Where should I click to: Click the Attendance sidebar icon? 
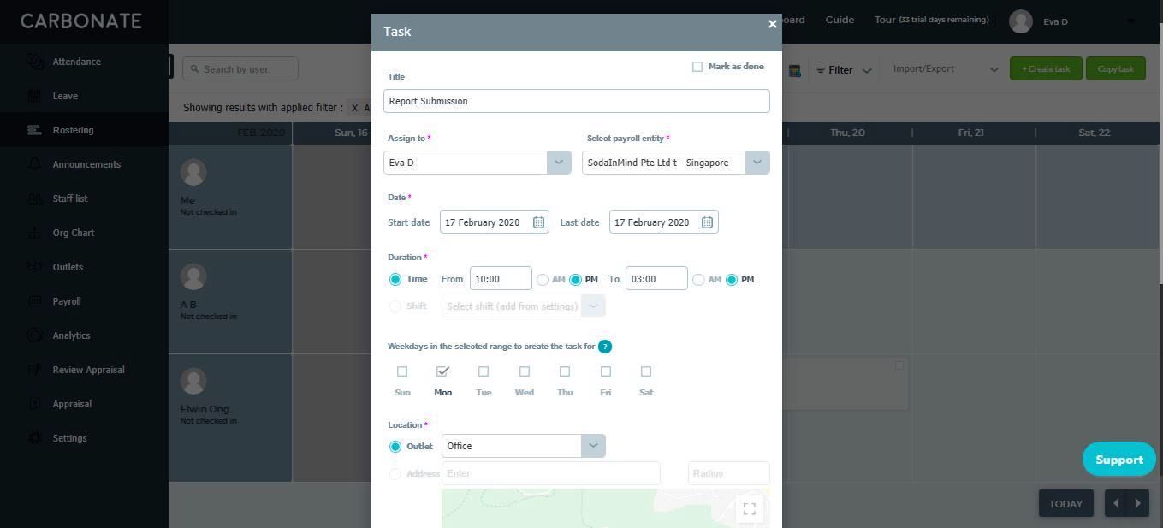34,62
